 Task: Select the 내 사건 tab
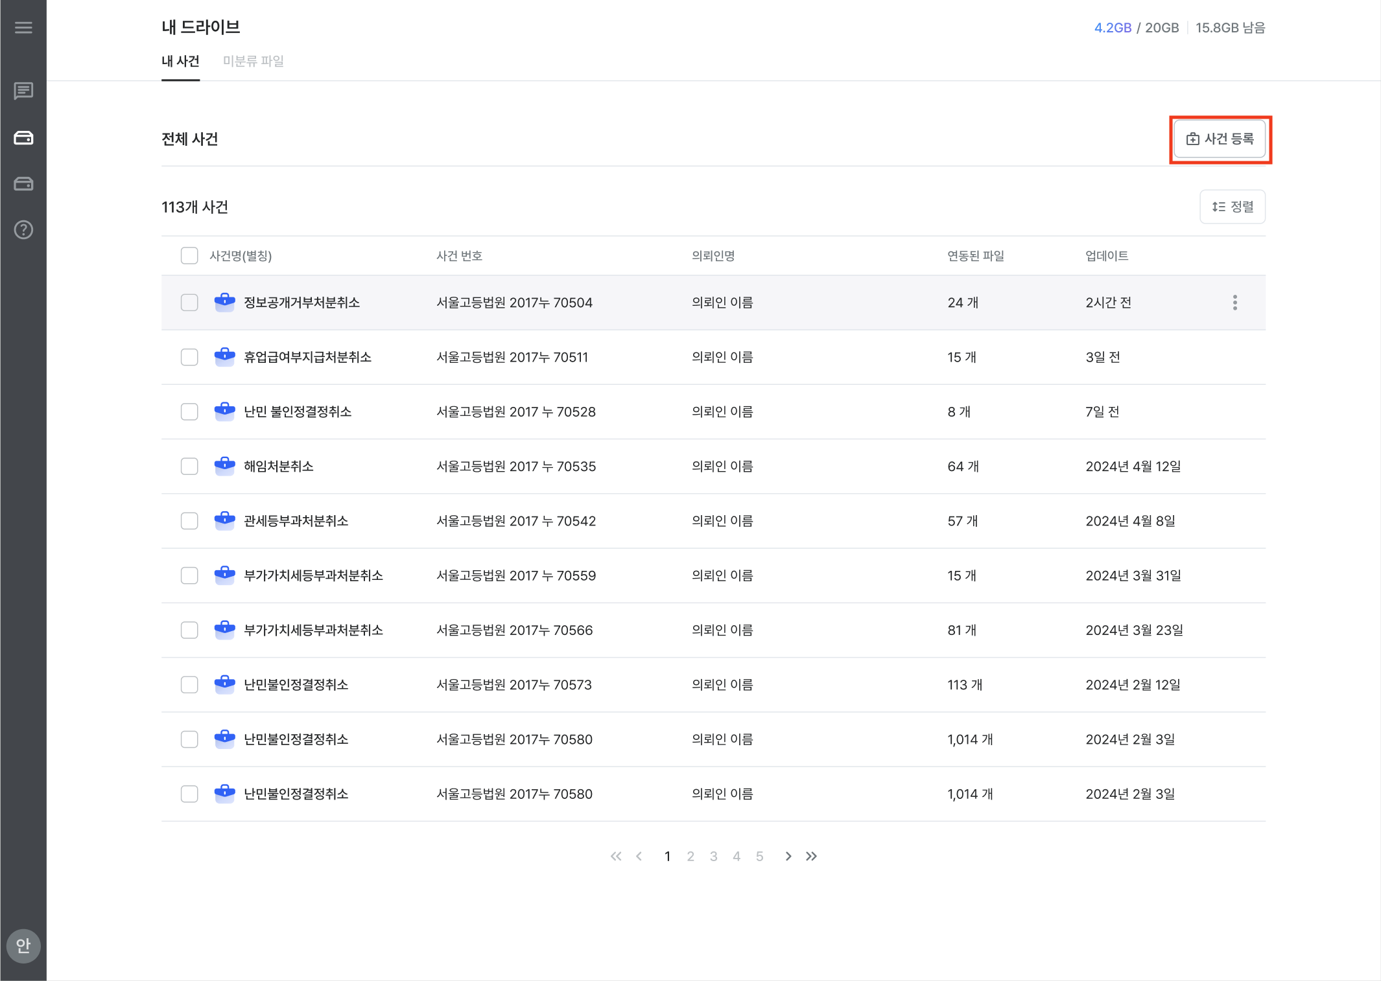[180, 61]
